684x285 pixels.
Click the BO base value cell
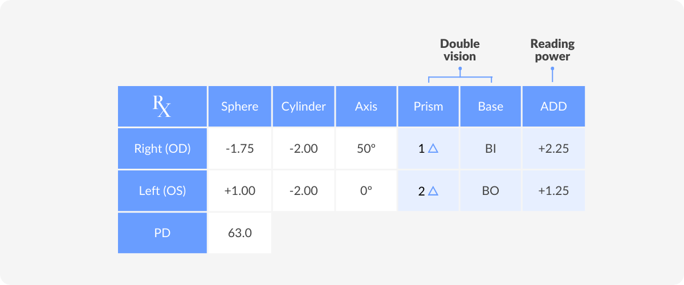pyautogui.click(x=490, y=191)
